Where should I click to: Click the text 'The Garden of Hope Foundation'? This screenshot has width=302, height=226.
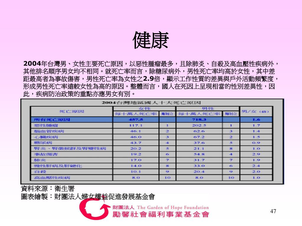click(x=173, y=207)
